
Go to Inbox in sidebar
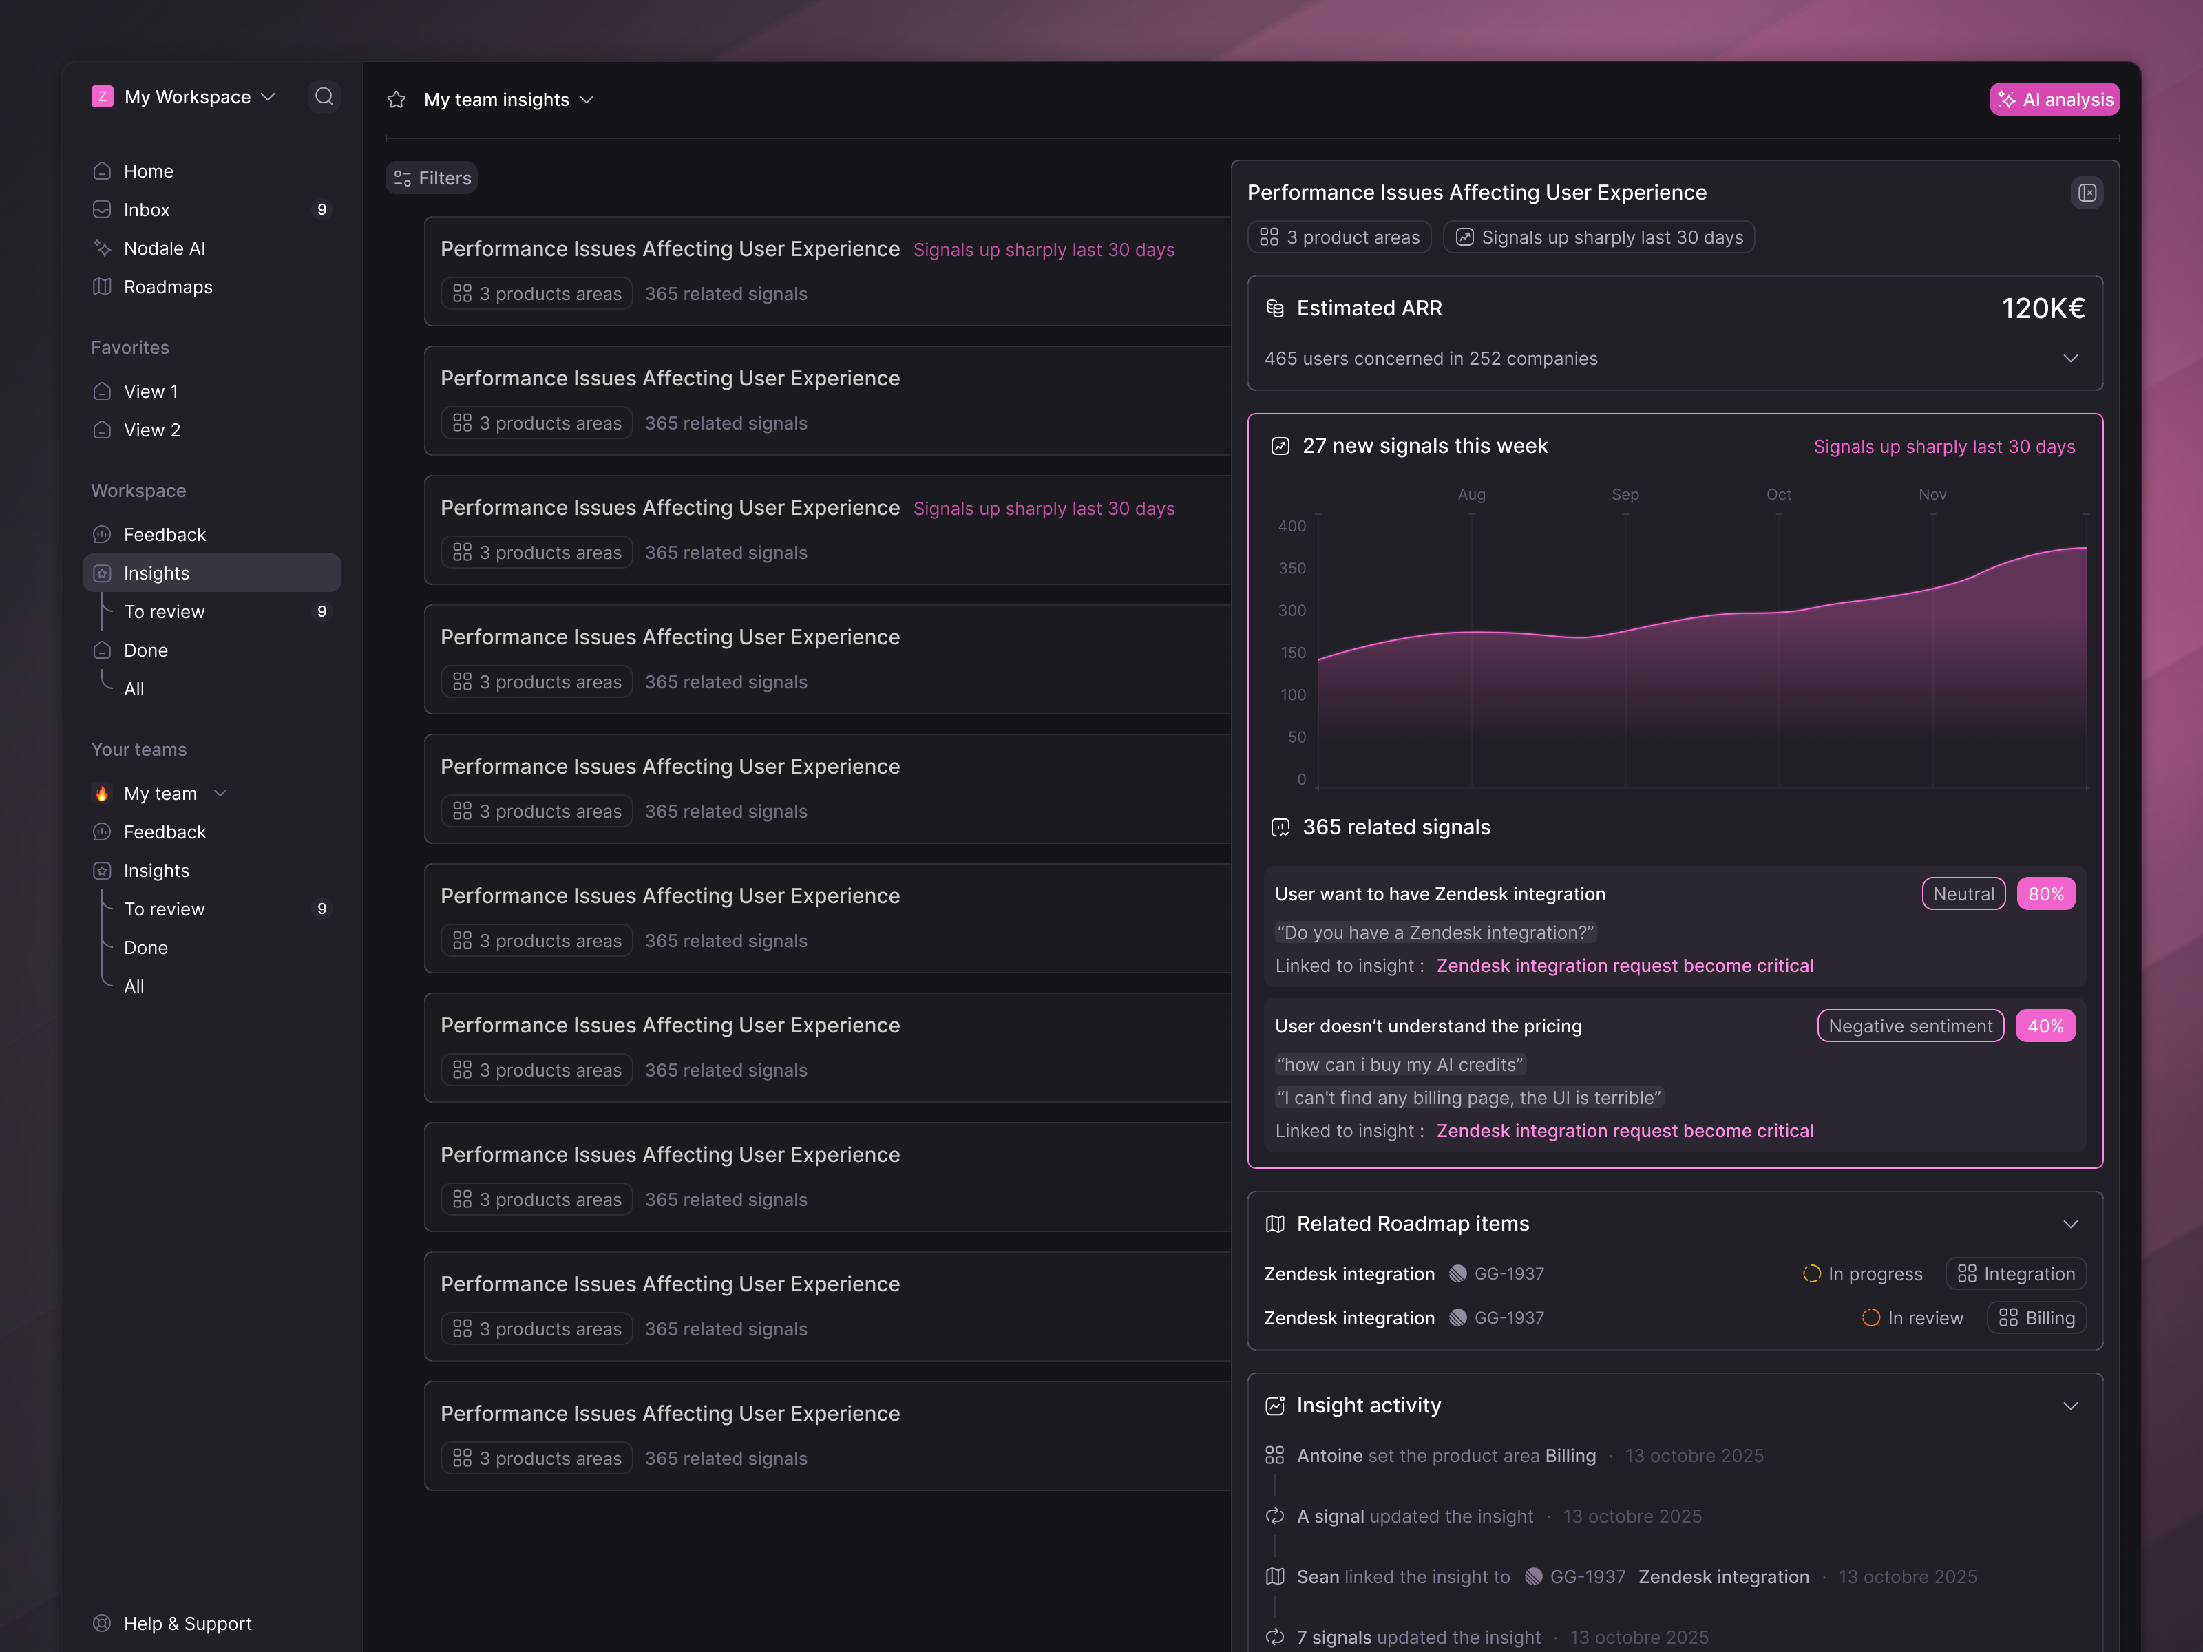[147, 209]
